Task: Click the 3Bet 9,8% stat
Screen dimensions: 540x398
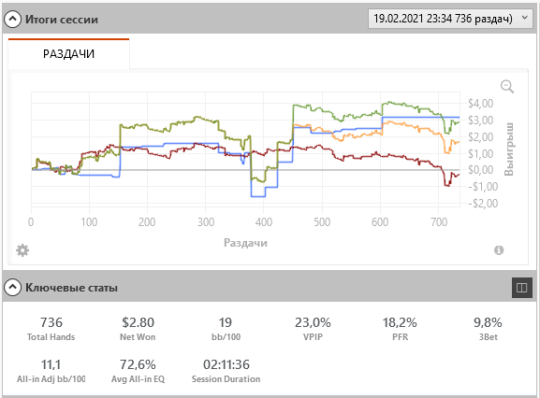Action: (x=488, y=329)
